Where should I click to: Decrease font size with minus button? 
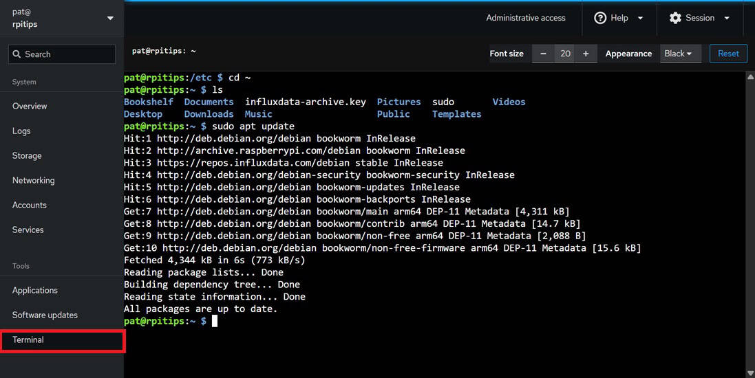click(x=543, y=54)
